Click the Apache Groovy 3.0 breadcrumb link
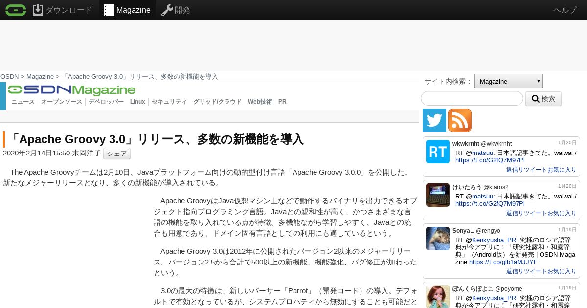587x308 pixels. pyautogui.click(x=140, y=77)
